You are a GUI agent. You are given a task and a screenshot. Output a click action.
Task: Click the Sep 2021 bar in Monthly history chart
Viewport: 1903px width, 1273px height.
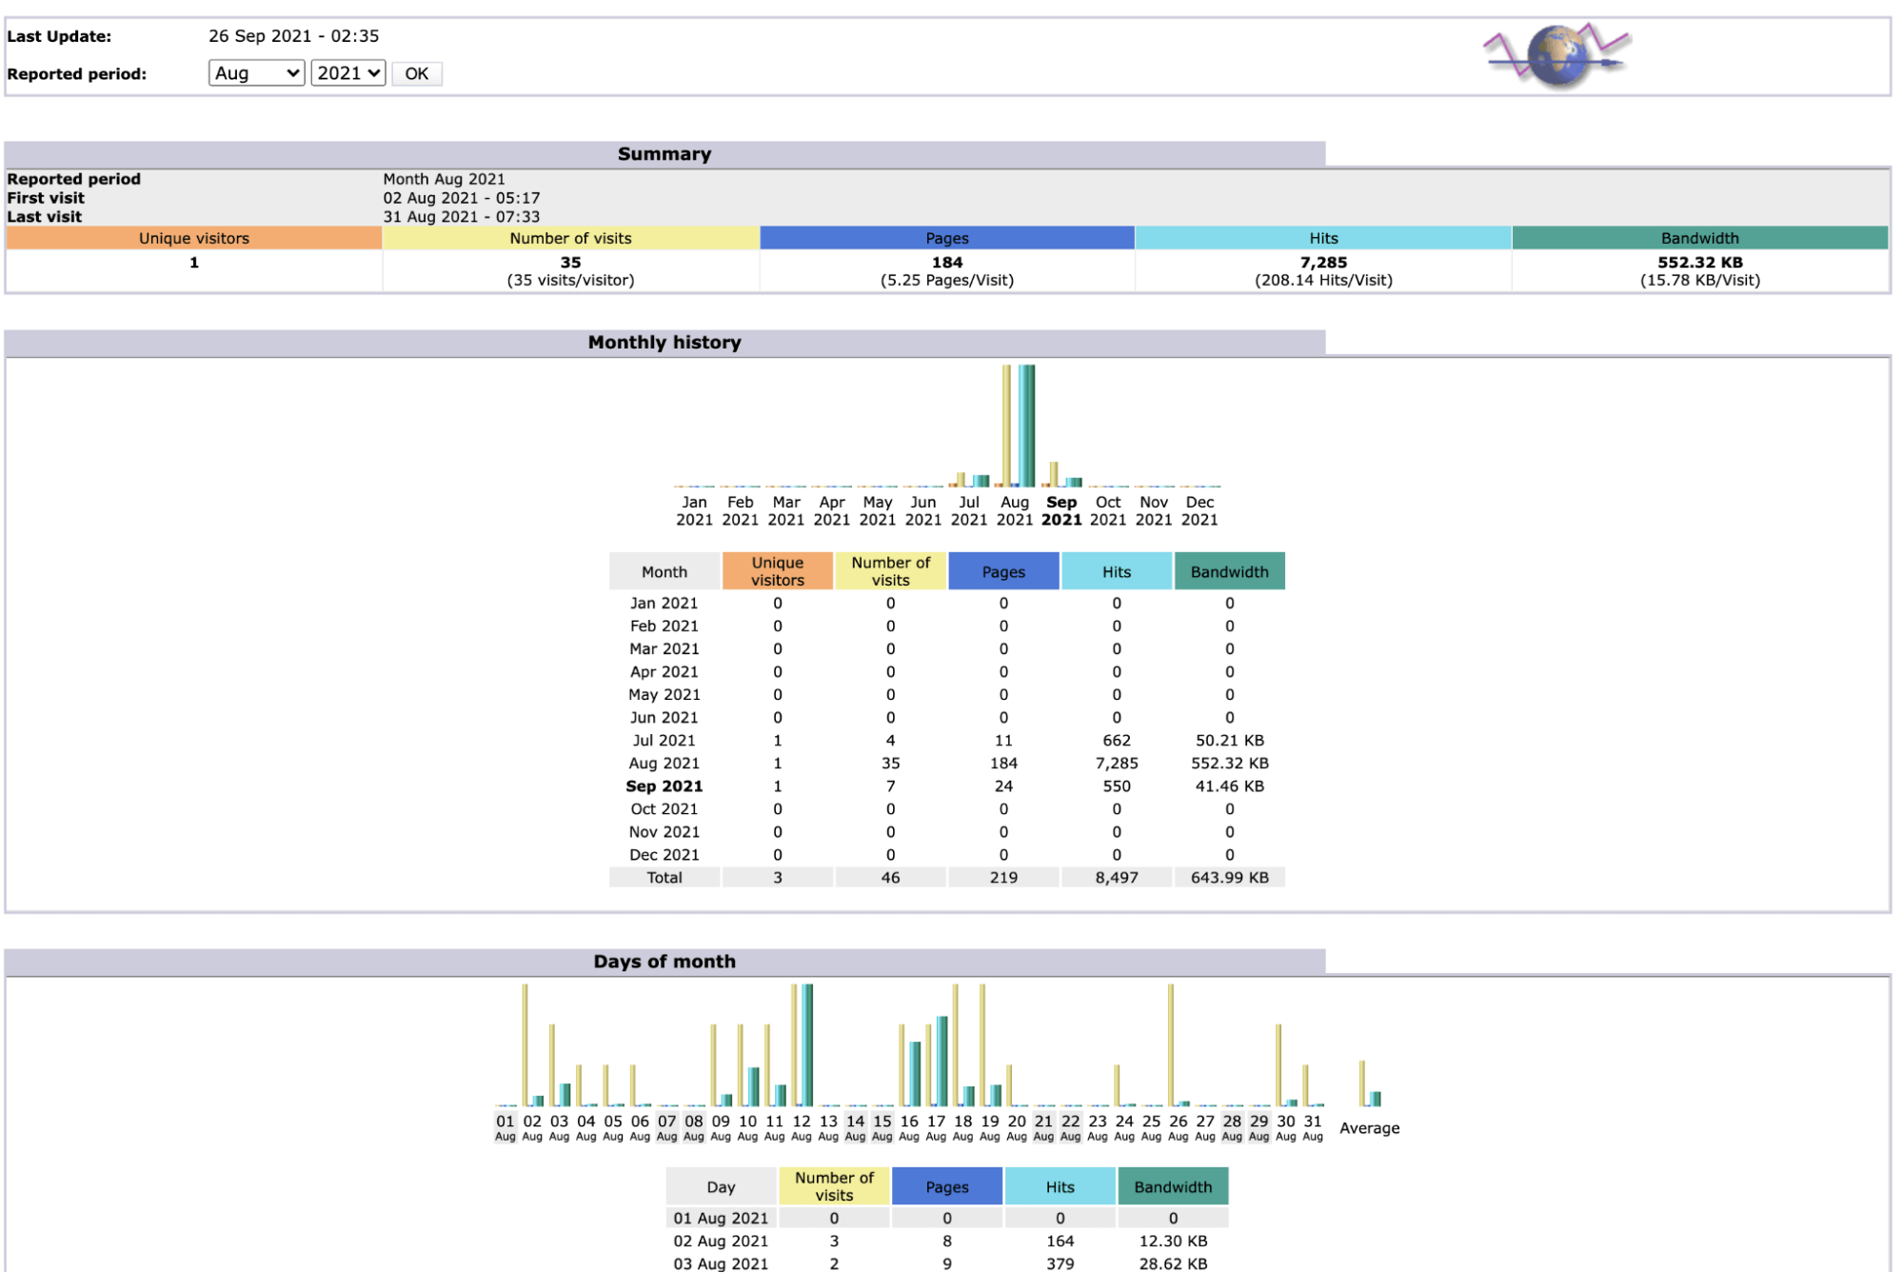[x=1060, y=476]
